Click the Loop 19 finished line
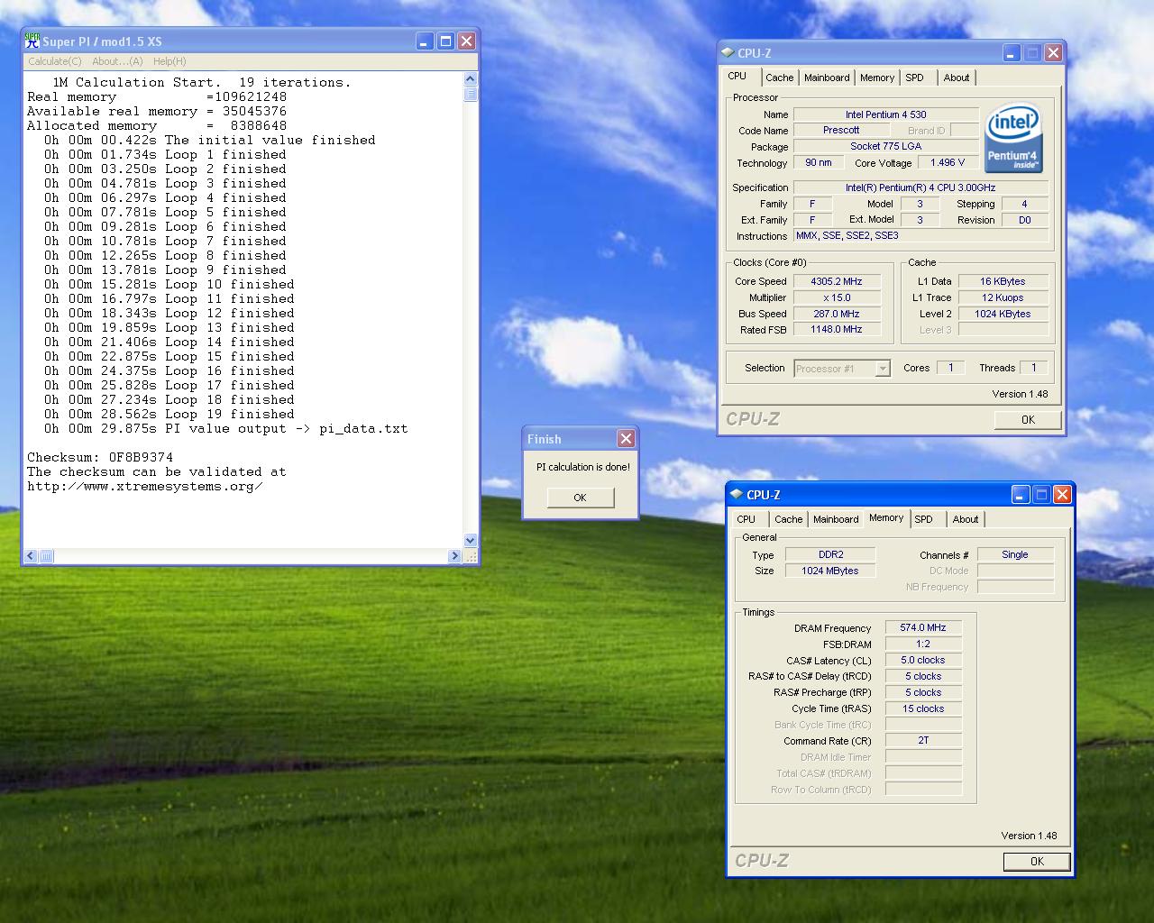Image resolution: width=1154 pixels, height=923 pixels. pyautogui.click(x=169, y=414)
